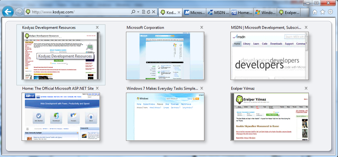Open MSDN Microsoft Development thumbnail preview
The width and height of the screenshot is (338, 157).
(269, 56)
